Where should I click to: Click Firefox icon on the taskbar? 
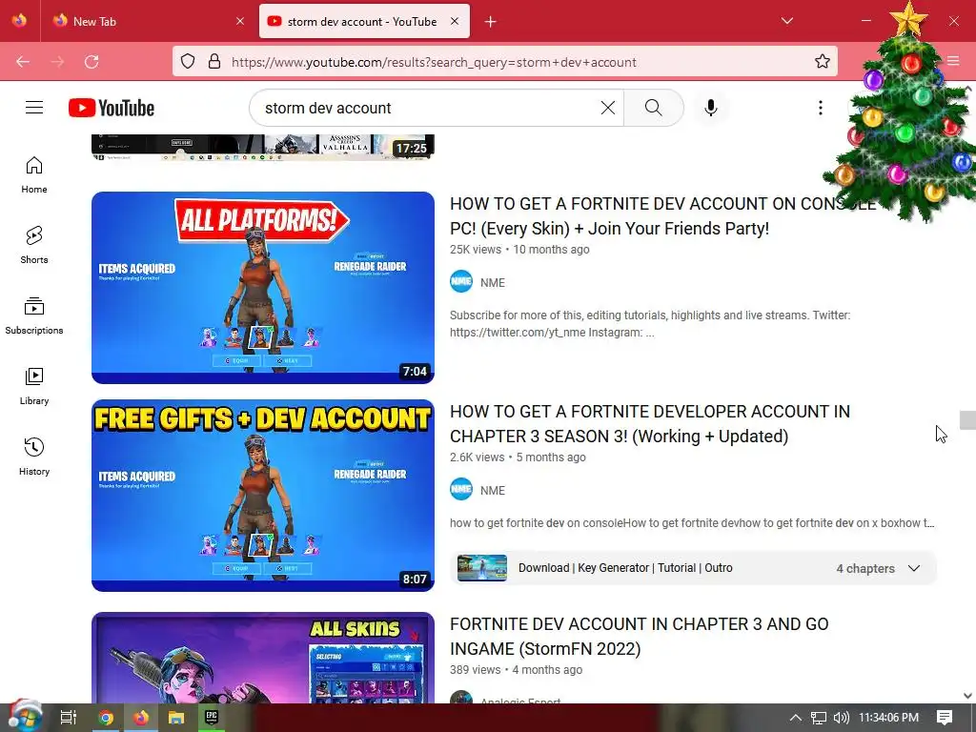(x=141, y=718)
